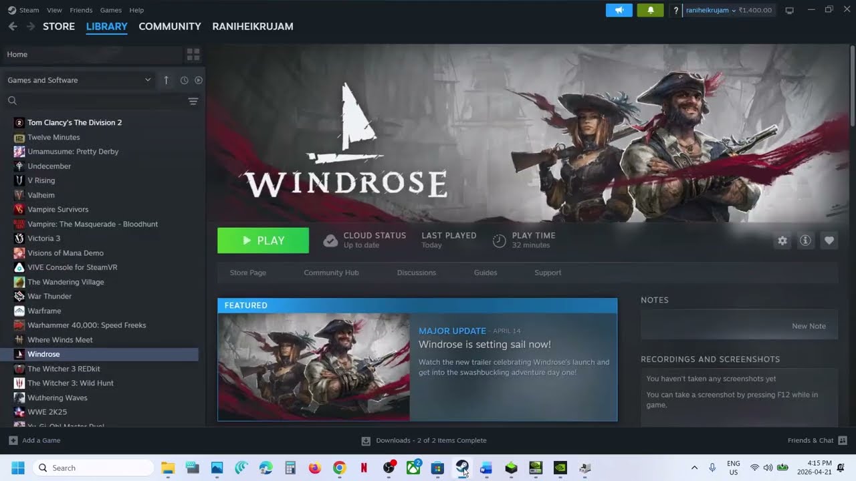Select Twelve Minutes in the library
Viewport: 856px width, 481px height.
click(x=53, y=137)
